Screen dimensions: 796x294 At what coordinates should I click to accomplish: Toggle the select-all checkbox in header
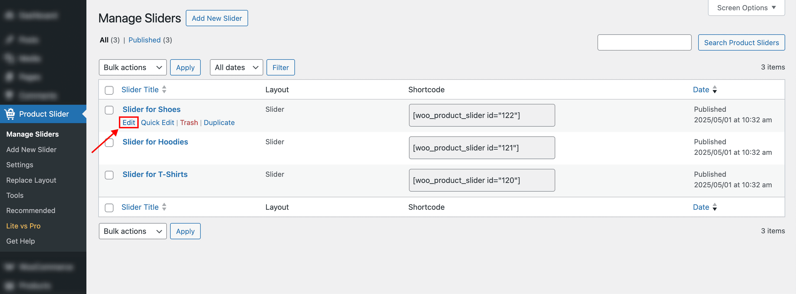click(109, 90)
